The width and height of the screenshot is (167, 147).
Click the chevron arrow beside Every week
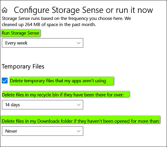tap(79, 43)
